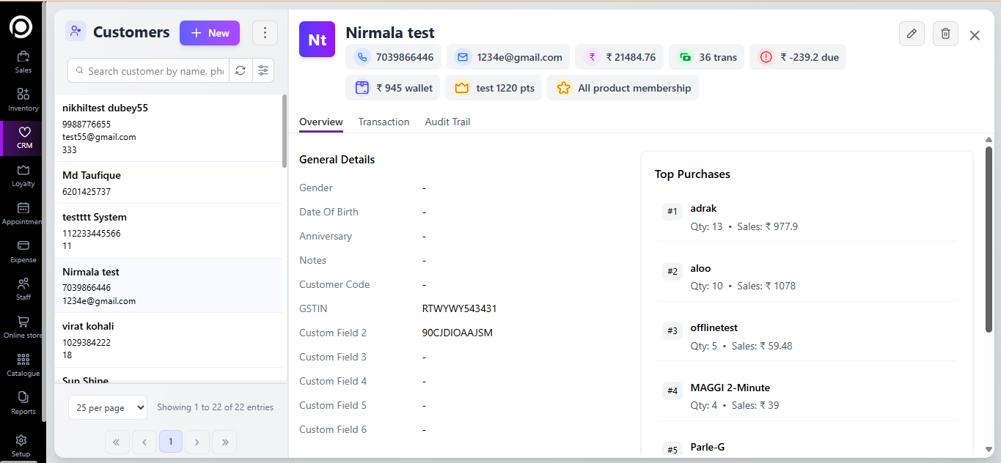Click the New customer button
Image resolution: width=1001 pixels, height=463 pixels.
[x=210, y=33]
